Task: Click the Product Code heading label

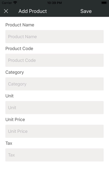Action: tap(19, 48)
